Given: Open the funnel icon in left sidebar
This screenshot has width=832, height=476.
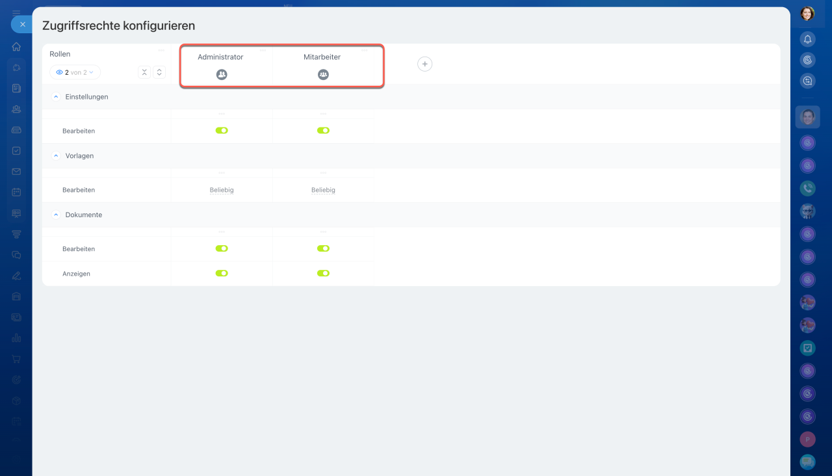Looking at the screenshot, I should point(16,234).
